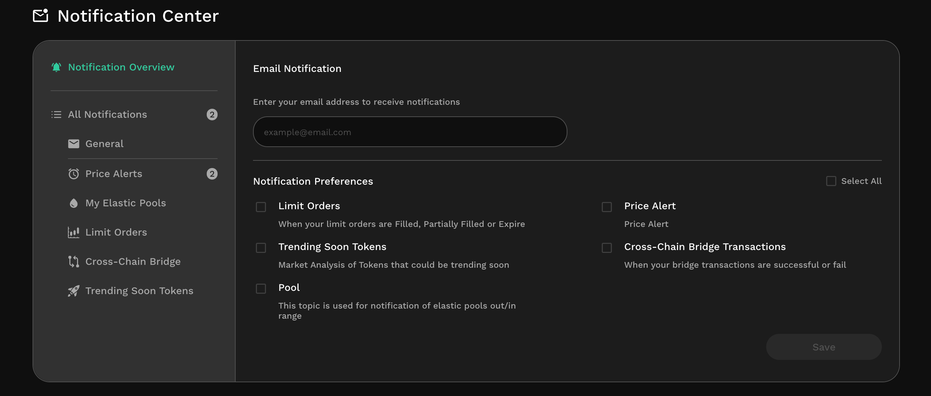Click the Cross-Chain Bridge arrows icon
This screenshot has width=931, height=396.
pos(74,262)
